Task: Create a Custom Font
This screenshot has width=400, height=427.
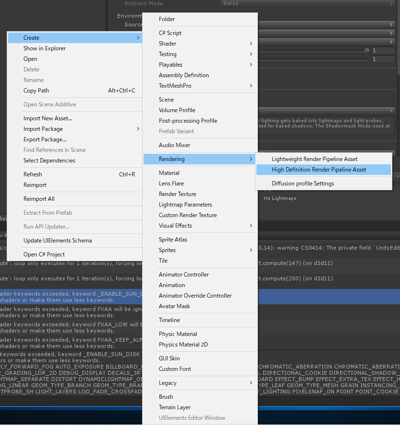Action: point(200,369)
